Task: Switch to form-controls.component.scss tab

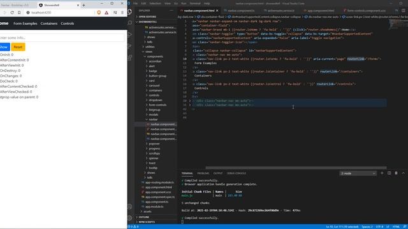Action: pos(366,11)
